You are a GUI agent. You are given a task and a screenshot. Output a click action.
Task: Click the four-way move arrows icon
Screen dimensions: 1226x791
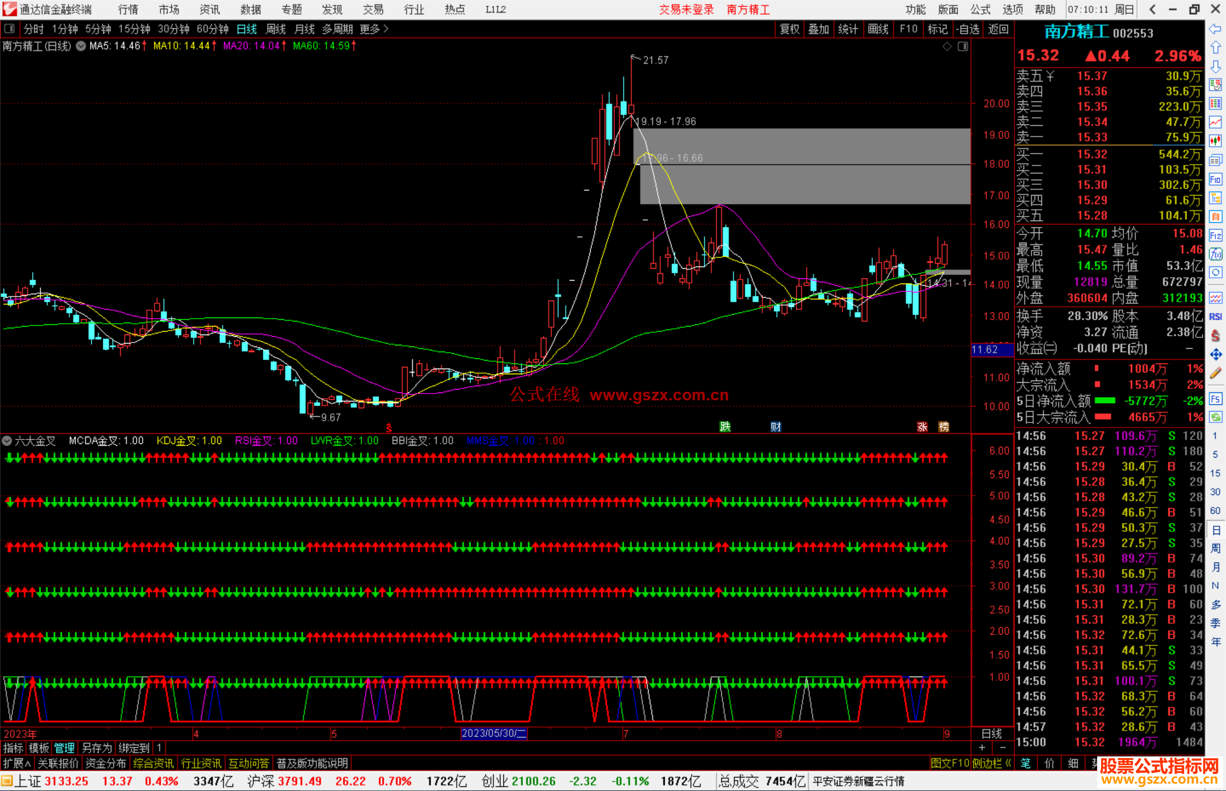[x=1215, y=354]
